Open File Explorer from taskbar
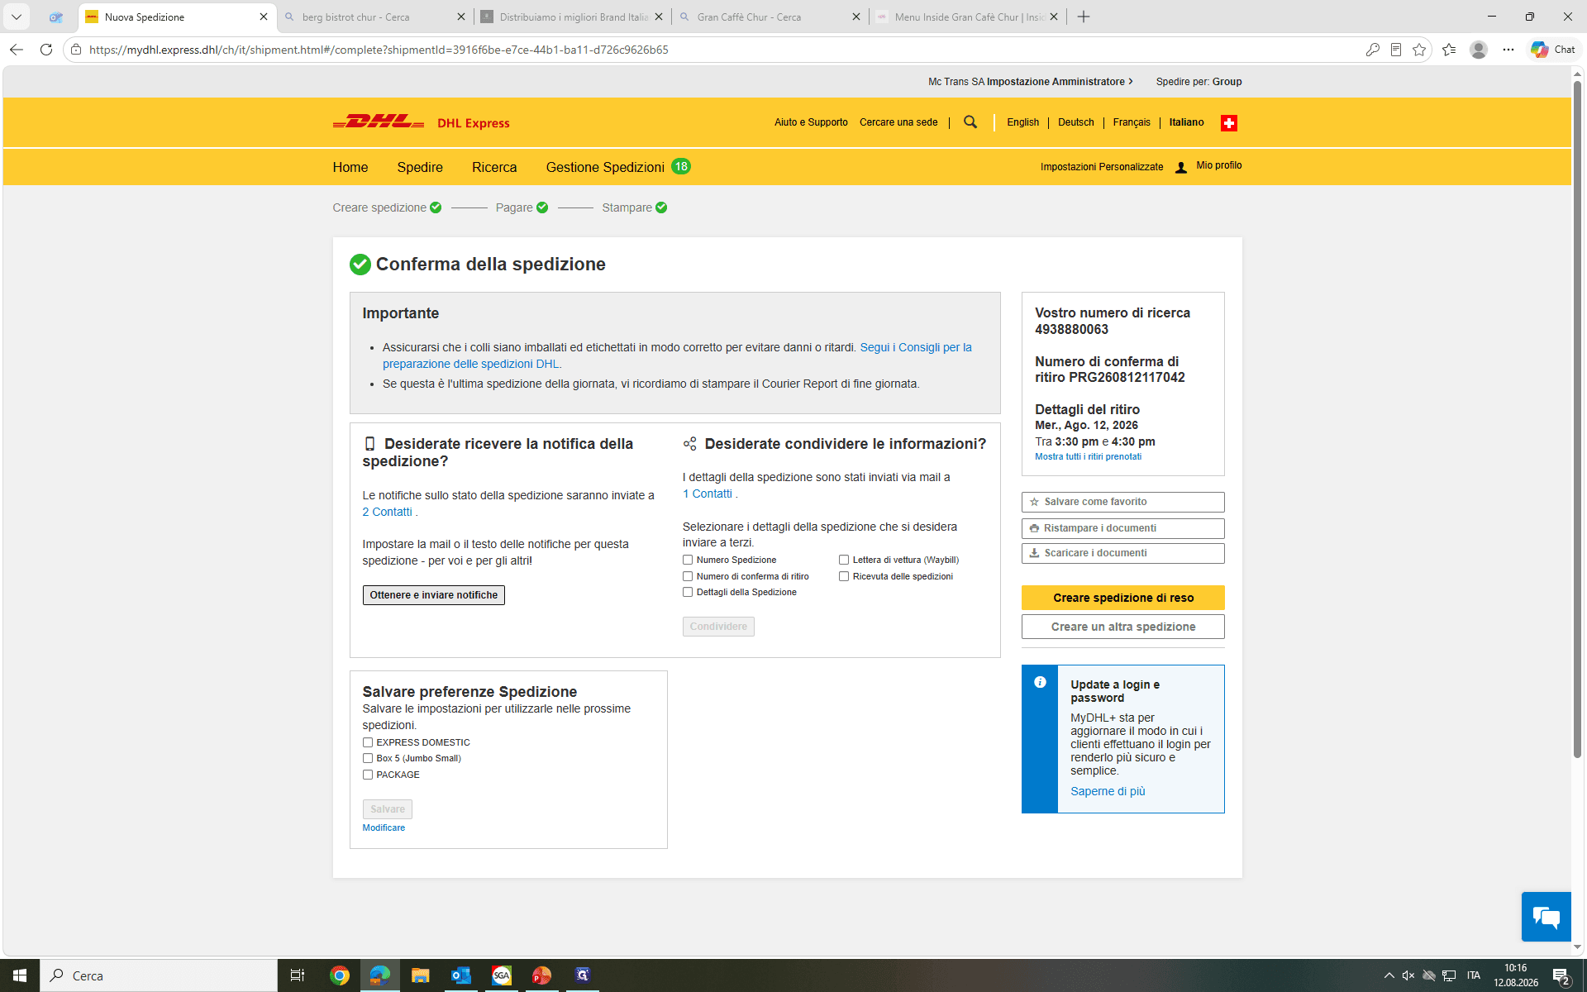Image resolution: width=1587 pixels, height=992 pixels. [420, 975]
